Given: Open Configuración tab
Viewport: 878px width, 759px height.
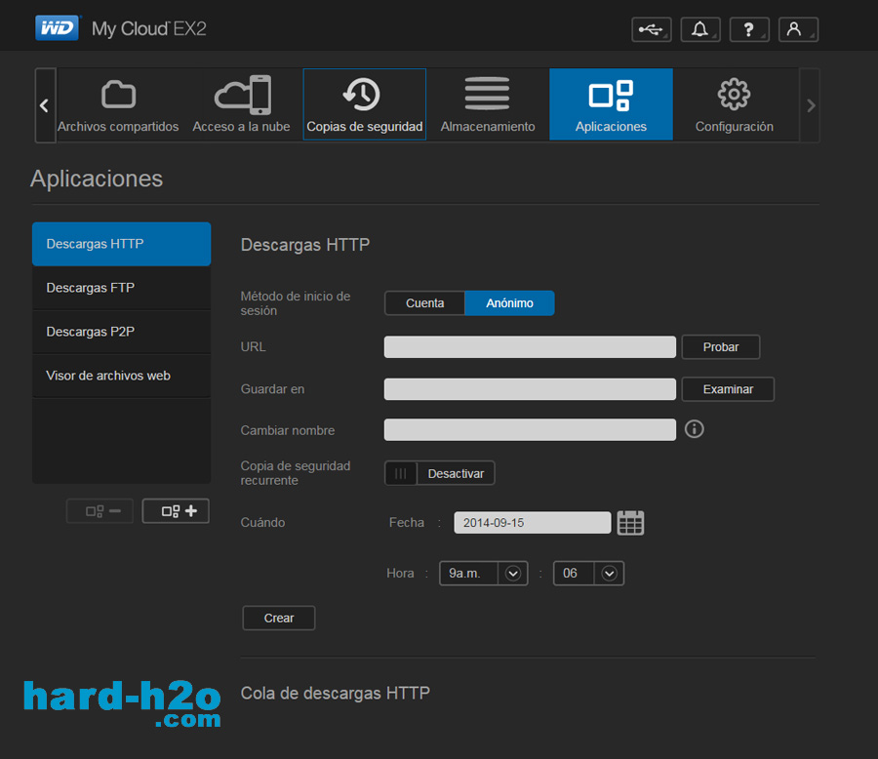Looking at the screenshot, I should pos(734,104).
